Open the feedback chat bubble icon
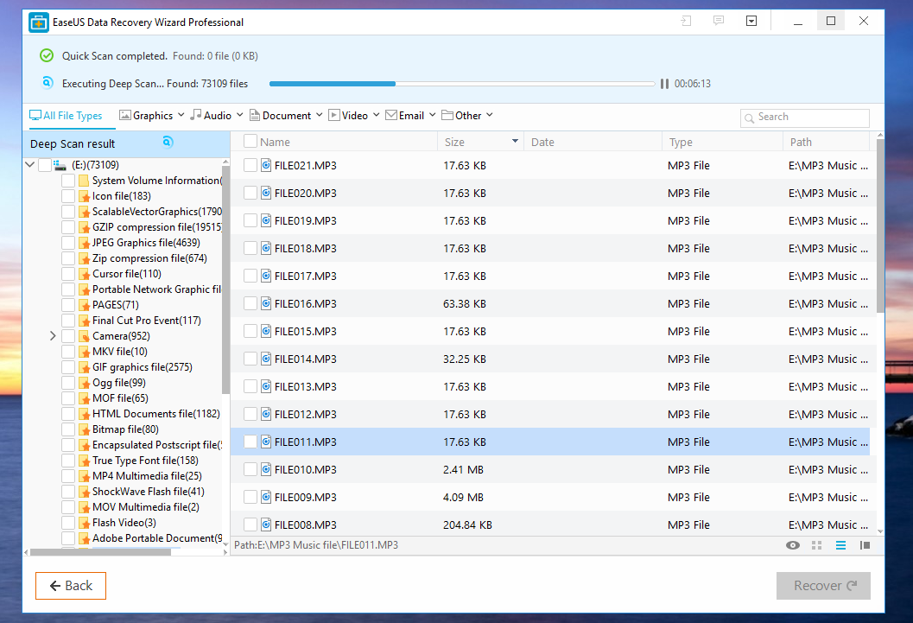The height and width of the screenshot is (623, 913). 719,21
